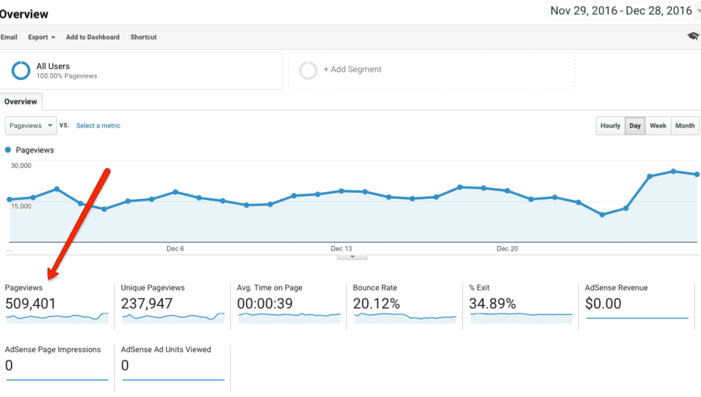Select the Overview tab
This screenshot has height=397, width=701.
(x=21, y=102)
